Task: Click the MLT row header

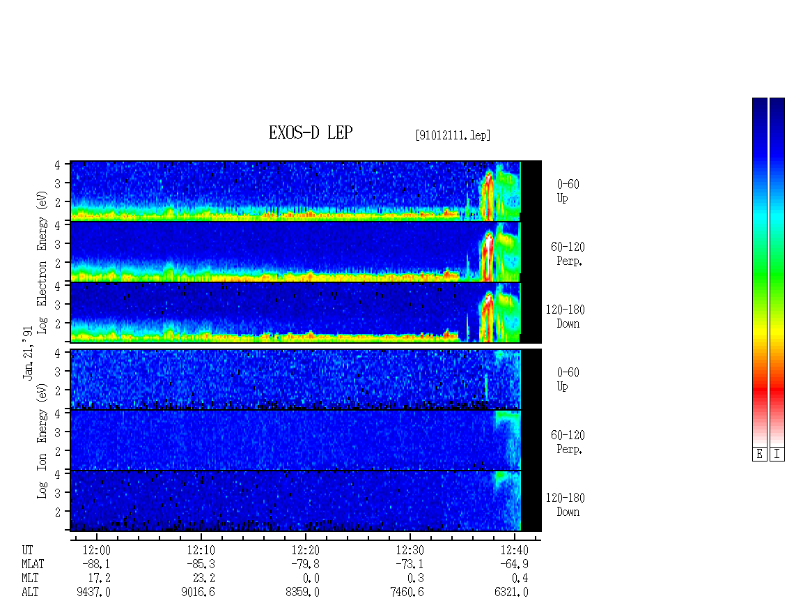Action: [x=30, y=579]
